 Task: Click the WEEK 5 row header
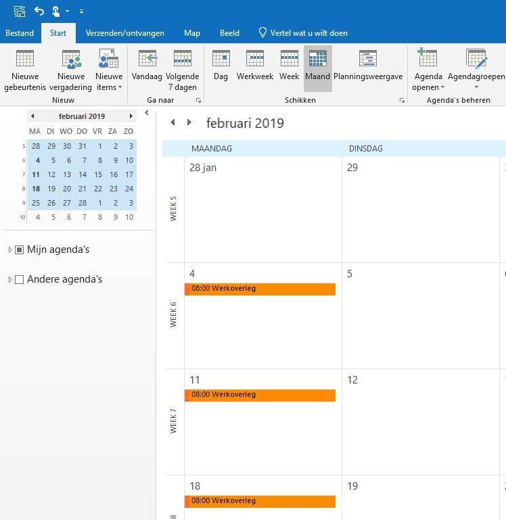(x=173, y=209)
